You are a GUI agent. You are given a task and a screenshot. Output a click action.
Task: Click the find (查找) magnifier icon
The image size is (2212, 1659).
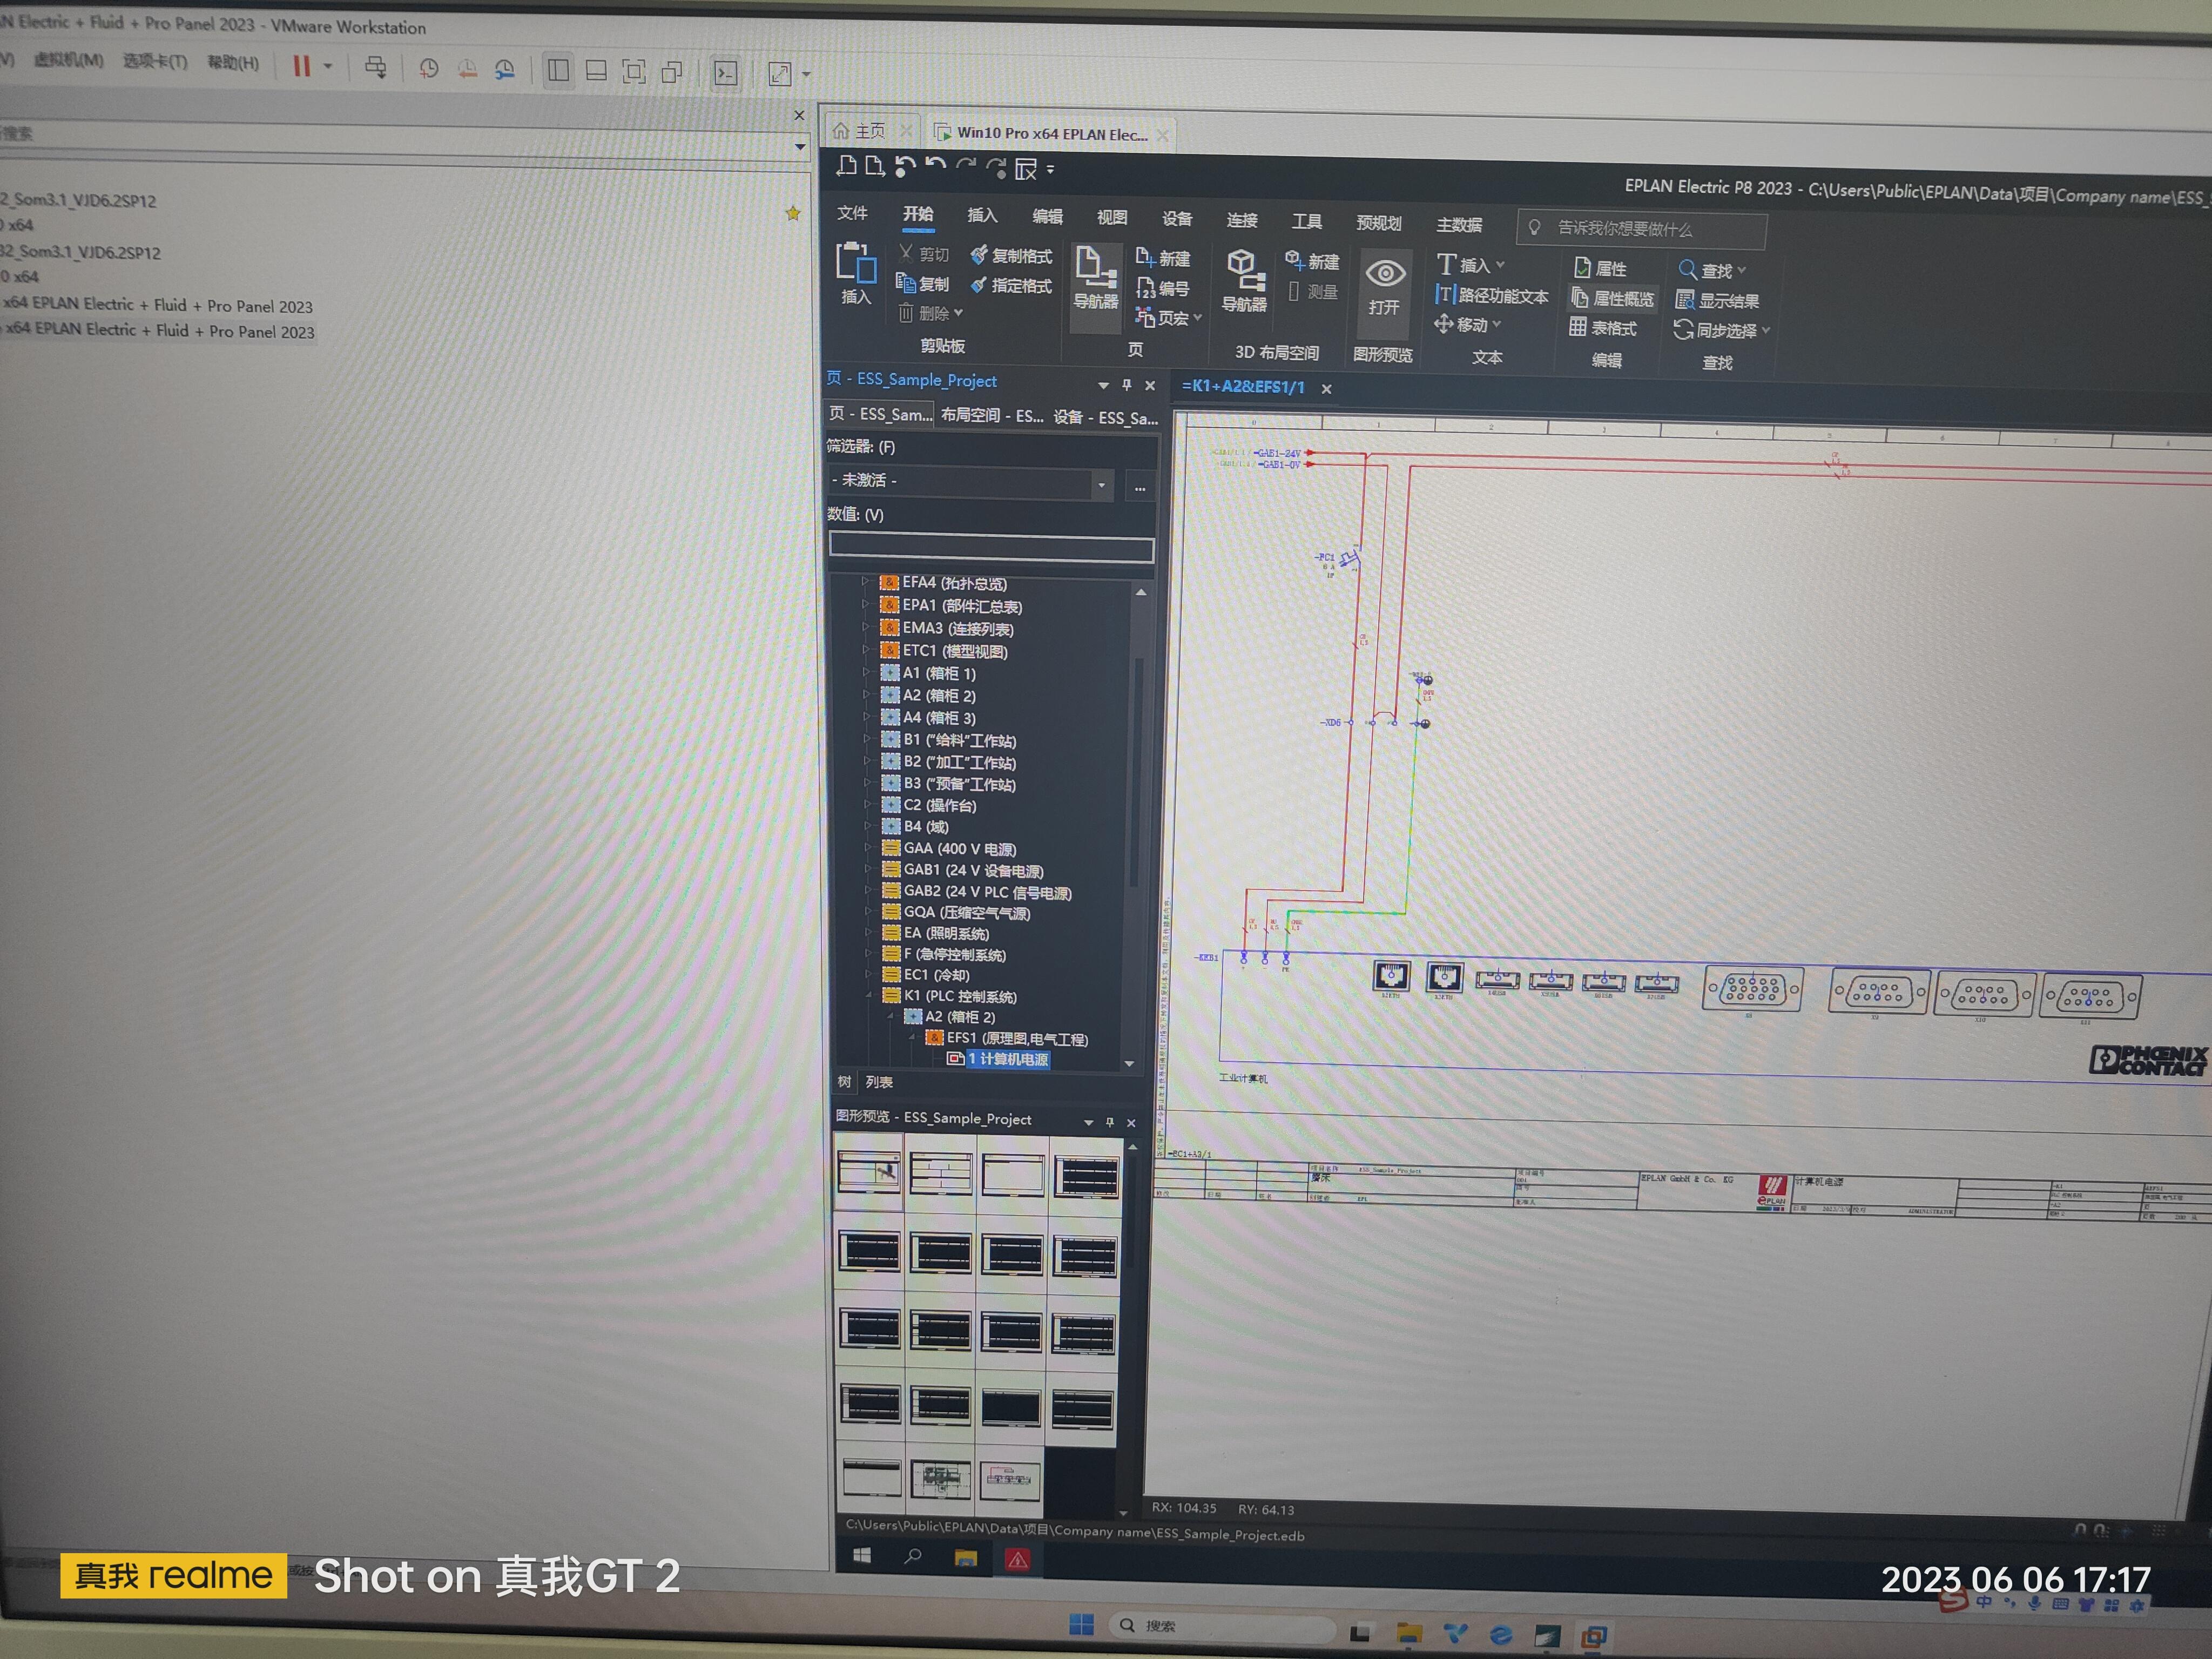pyautogui.click(x=1687, y=270)
